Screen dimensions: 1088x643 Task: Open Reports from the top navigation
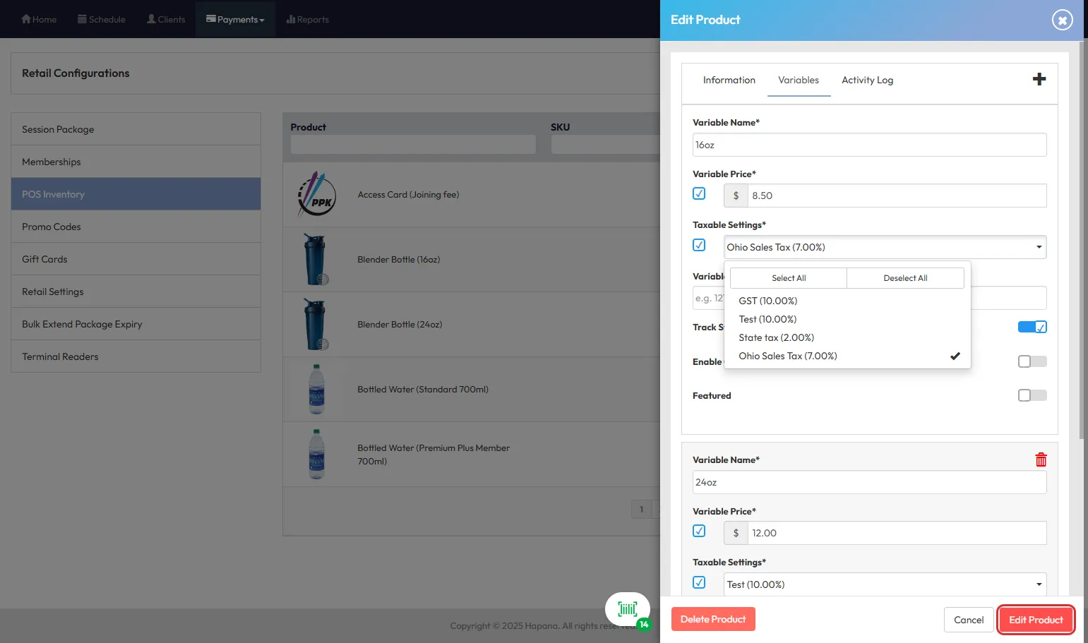(308, 19)
